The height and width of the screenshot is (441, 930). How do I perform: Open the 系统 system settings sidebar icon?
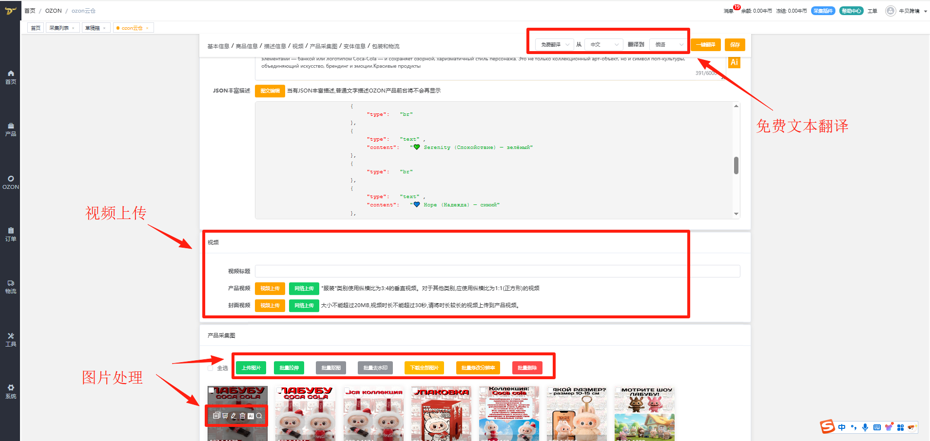pyautogui.click(x=11, y=392)
